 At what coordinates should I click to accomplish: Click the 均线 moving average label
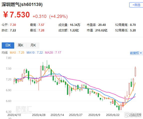(5, 53)
